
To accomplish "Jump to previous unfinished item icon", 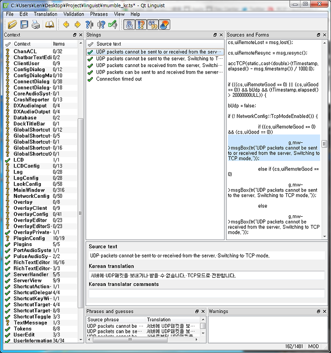I will pos(89,24).
